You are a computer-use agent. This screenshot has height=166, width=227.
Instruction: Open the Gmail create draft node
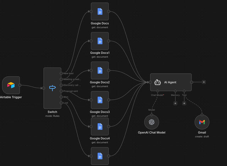coord(202,122)
